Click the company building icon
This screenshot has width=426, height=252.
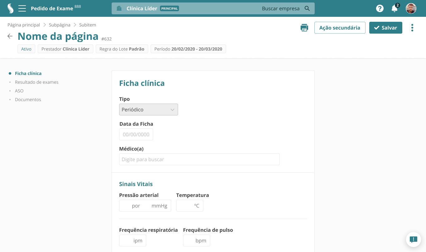pyautogui.click(x=119, y=8)
